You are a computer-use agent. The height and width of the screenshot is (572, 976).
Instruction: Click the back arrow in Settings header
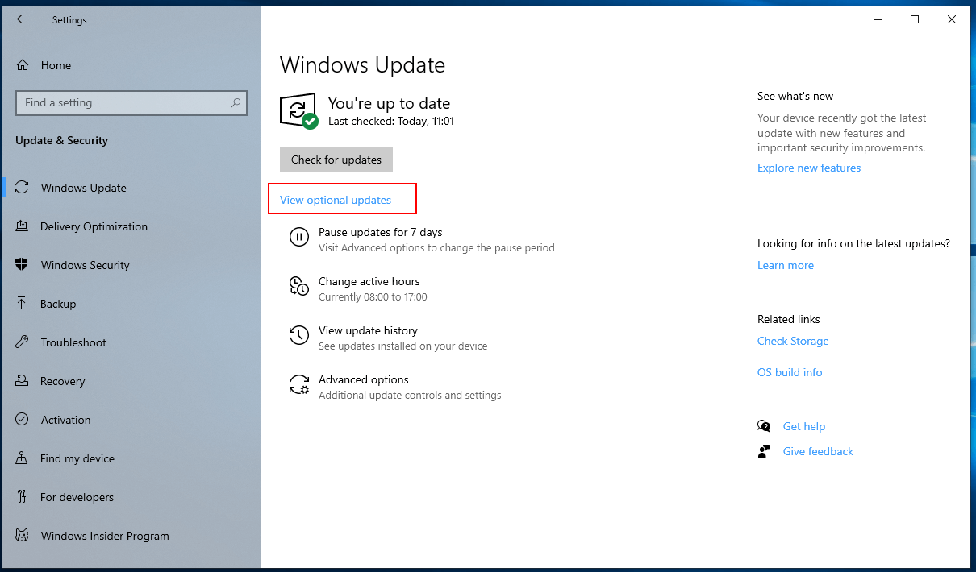coord(22,19)
